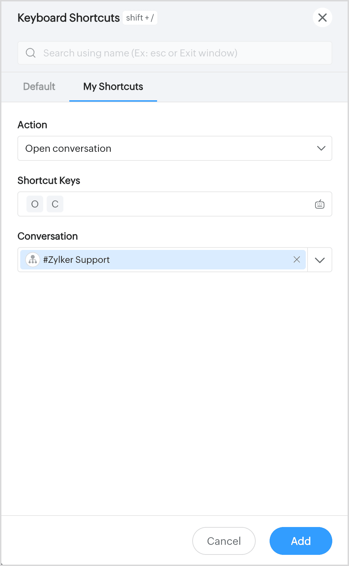
Task: Click the keyboard icon in Shortcut Keys
Action: pos(319,204)
